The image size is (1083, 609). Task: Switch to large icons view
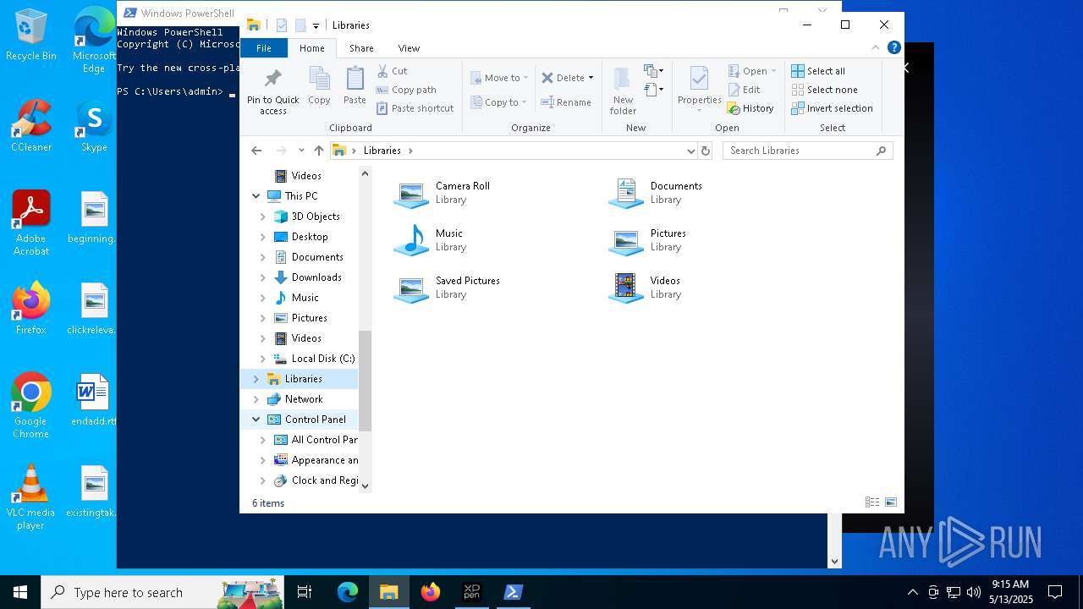890,502
